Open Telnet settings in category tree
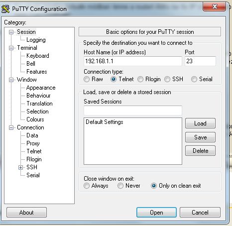The height and width of the screenshot is (226, 232). pyautogui.click(x=34, y=151)
